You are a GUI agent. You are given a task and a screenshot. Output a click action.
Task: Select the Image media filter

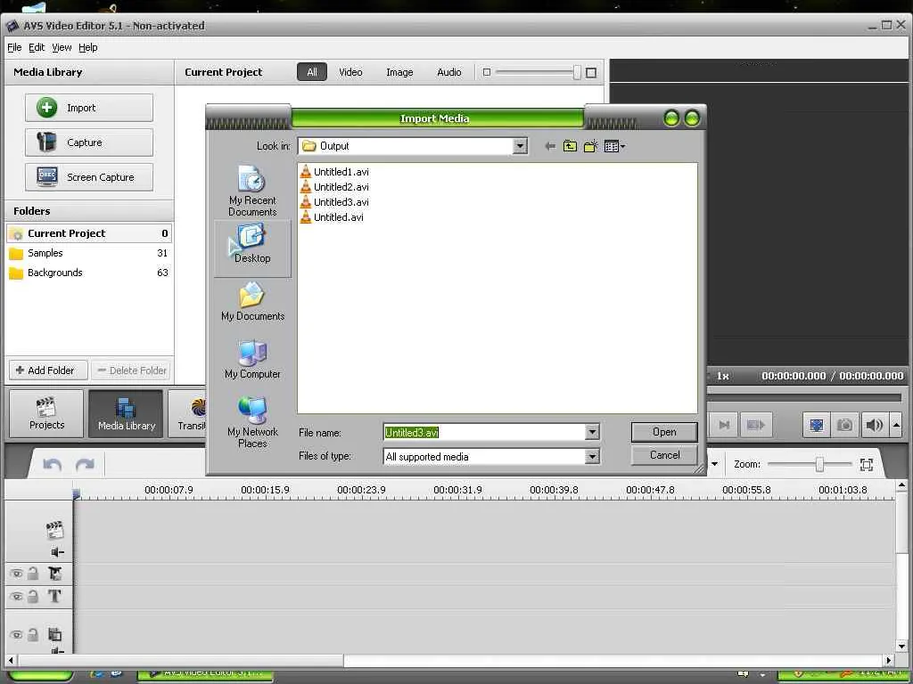pos(399,72)
